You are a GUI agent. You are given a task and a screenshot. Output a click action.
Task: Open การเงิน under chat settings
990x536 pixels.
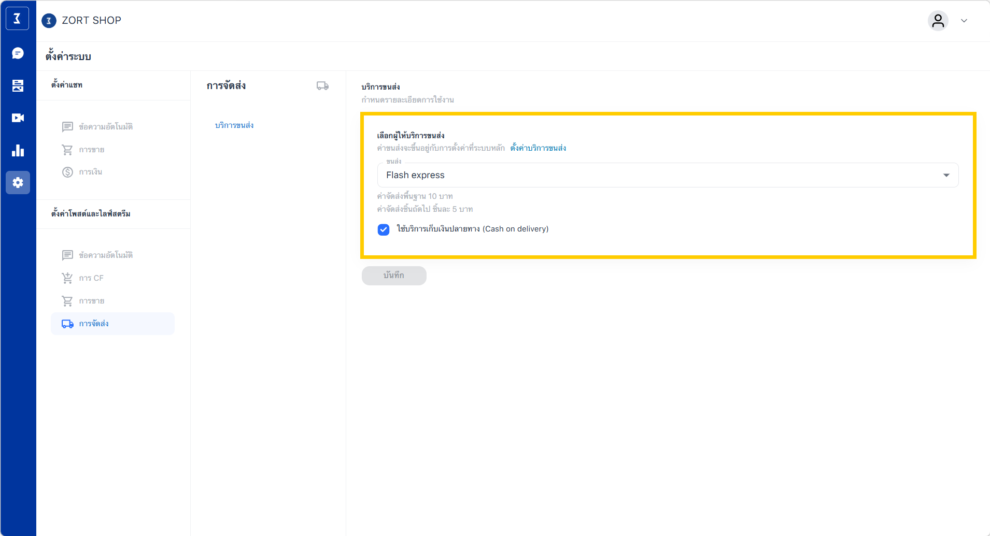pos(90,172)
